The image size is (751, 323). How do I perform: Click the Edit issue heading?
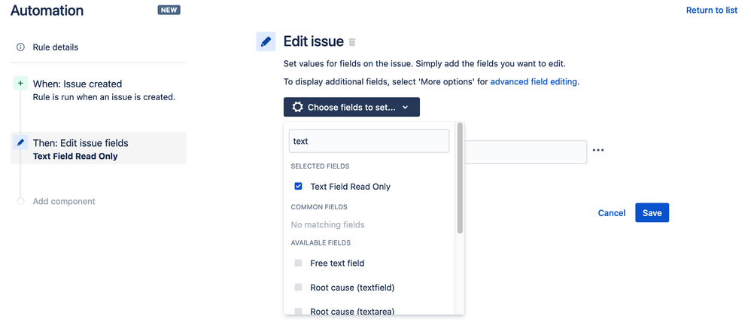point(314,41)
